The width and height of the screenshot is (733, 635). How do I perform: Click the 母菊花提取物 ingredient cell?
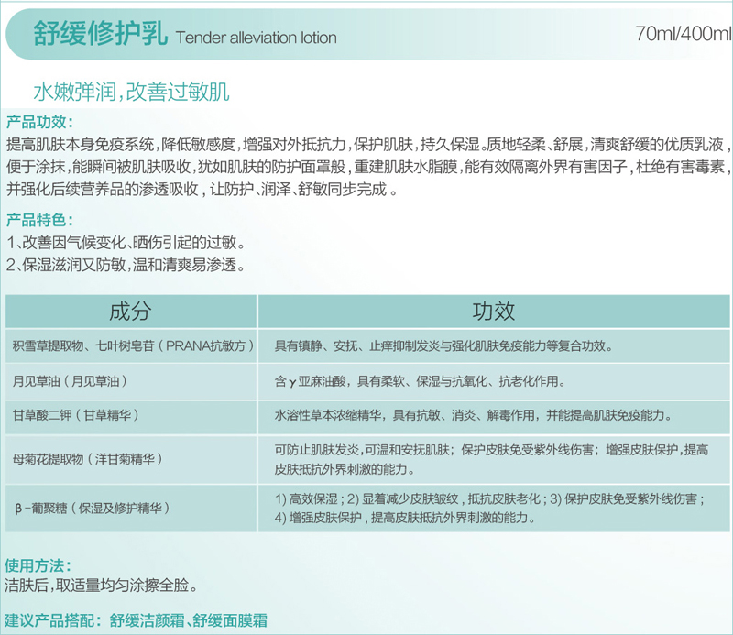[89, 458]
